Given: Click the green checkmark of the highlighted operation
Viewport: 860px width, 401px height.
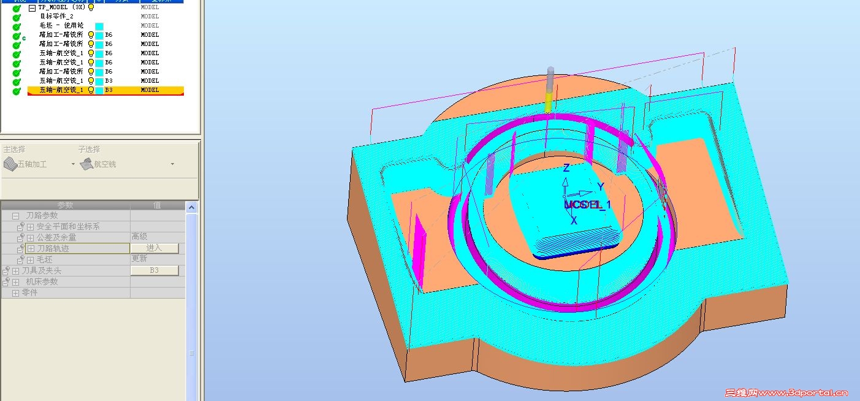Looking at the screenshot, I should (x=17, y=91).
